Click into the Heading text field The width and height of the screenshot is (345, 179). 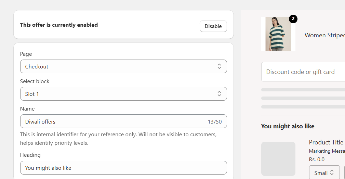coord(123,168)
